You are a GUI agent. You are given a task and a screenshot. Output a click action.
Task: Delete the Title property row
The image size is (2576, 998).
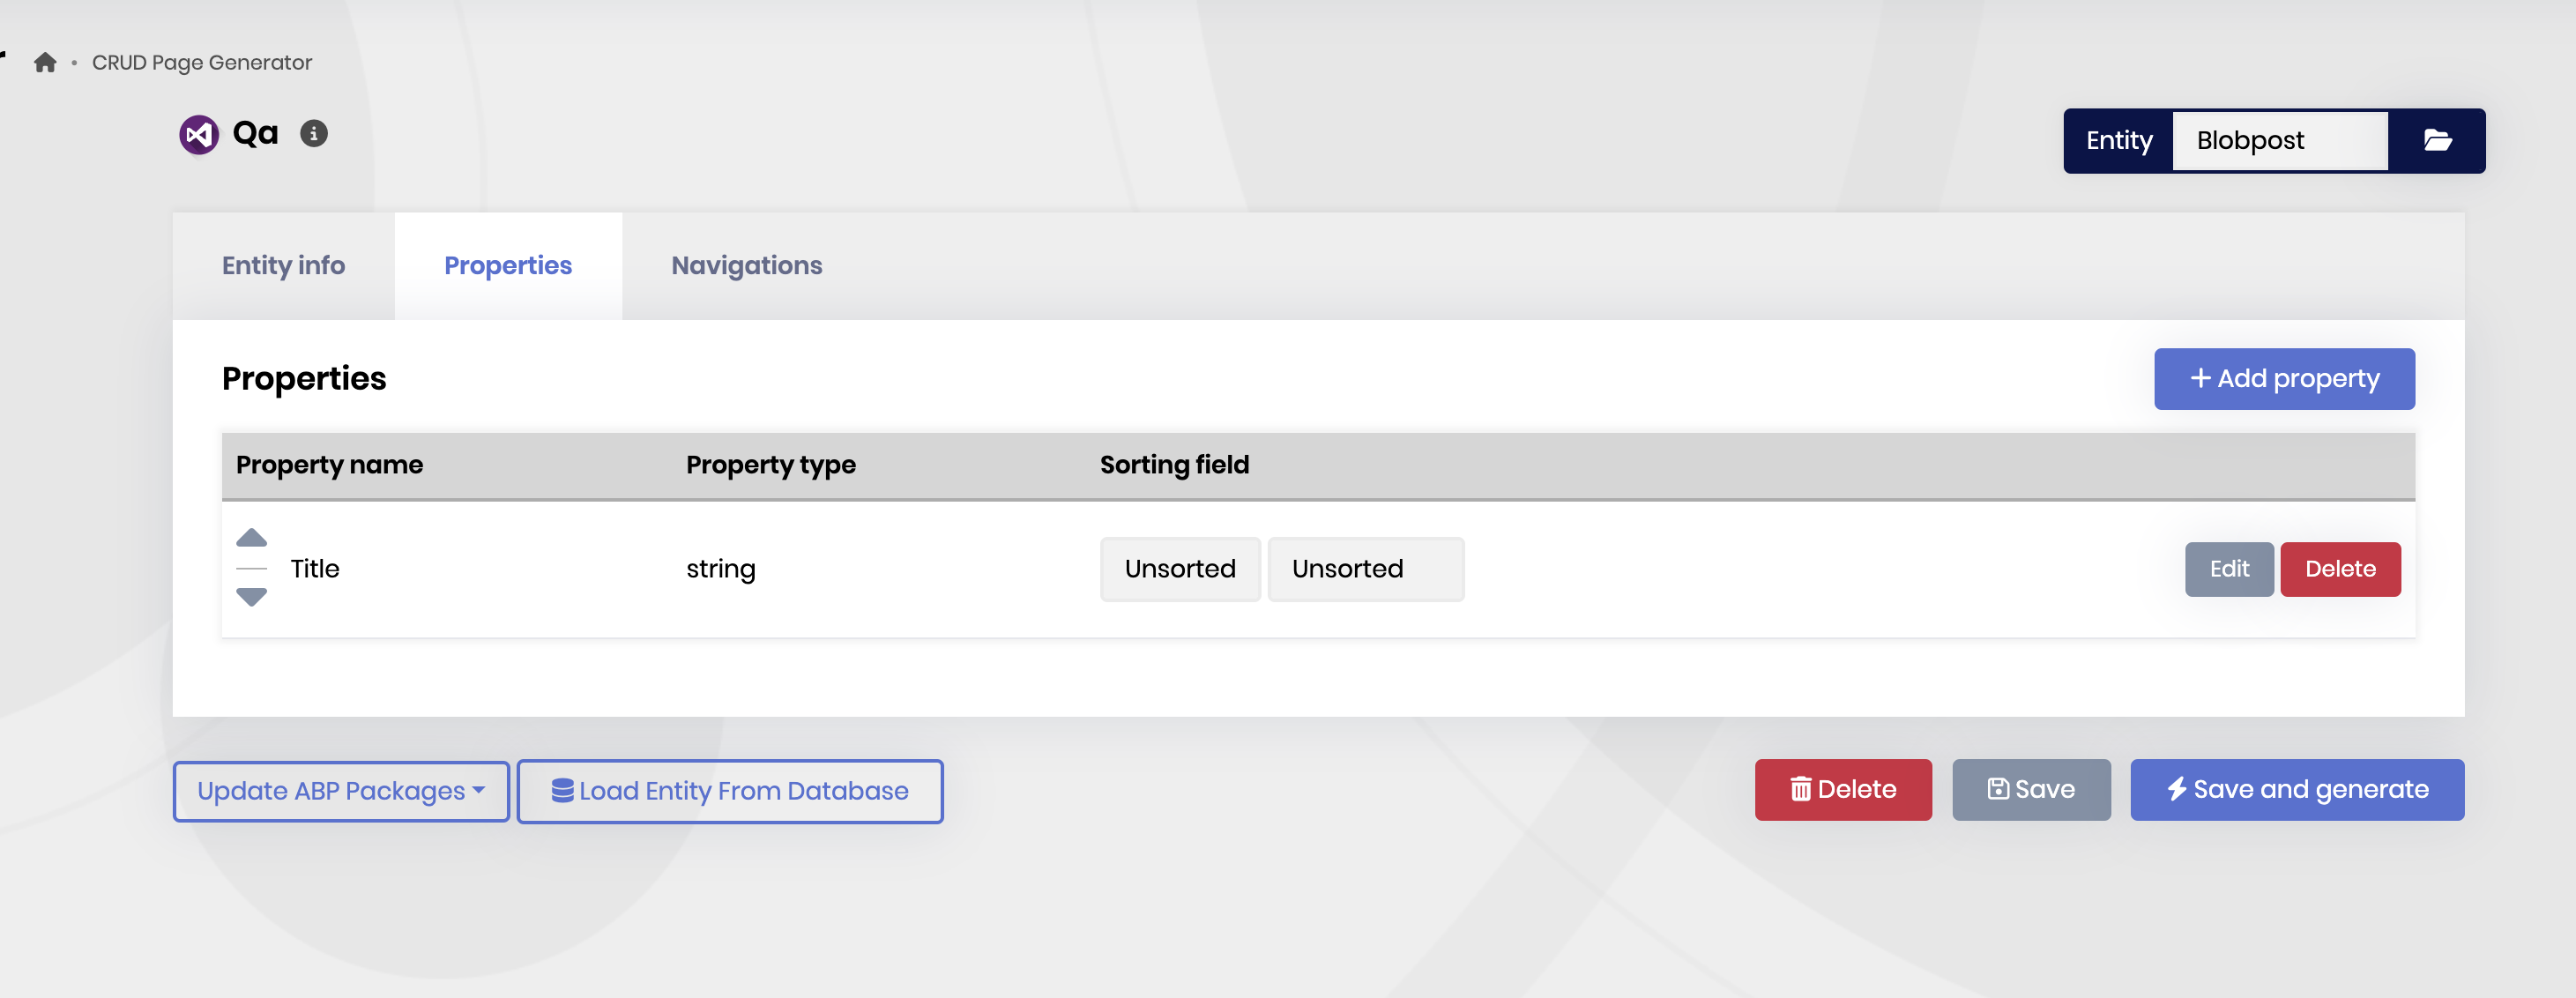point(2340,569)
